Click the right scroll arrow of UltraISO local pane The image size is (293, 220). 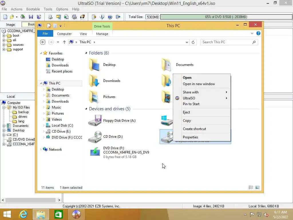(x=59, y=200)
